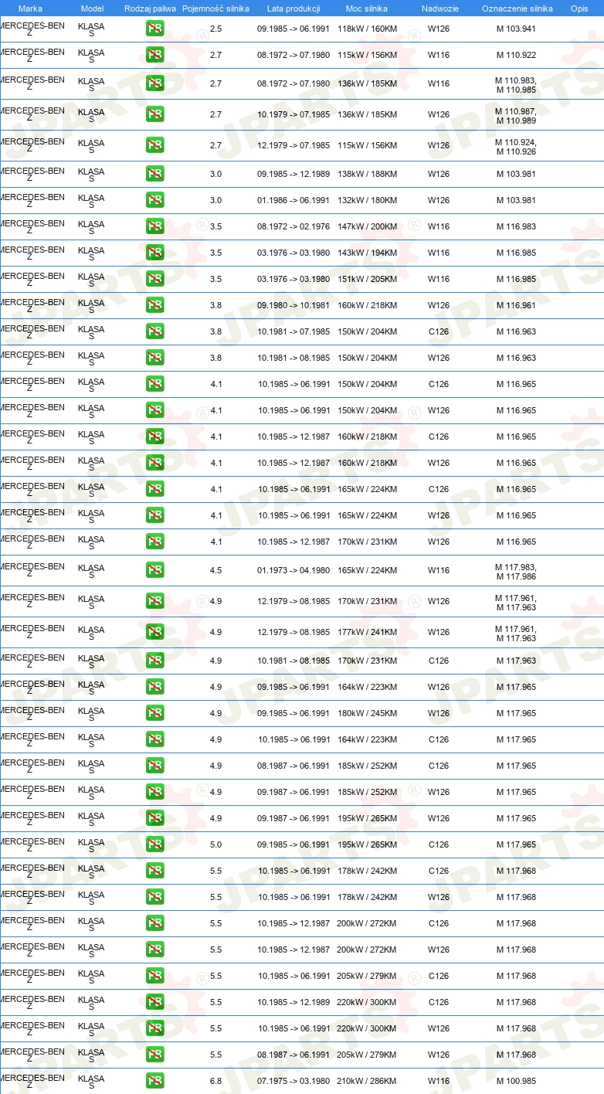The width and height of the screenshot is (604, 1094).
Task: Sort by the Model column header
Action: pos(92,8)
